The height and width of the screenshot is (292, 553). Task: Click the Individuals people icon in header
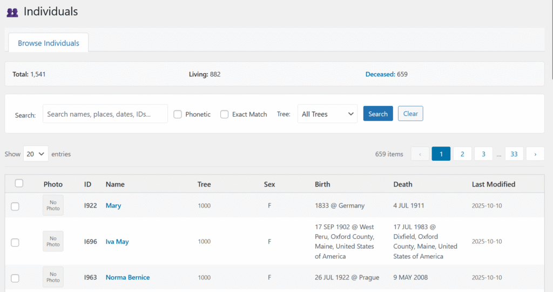coord(12,12)
